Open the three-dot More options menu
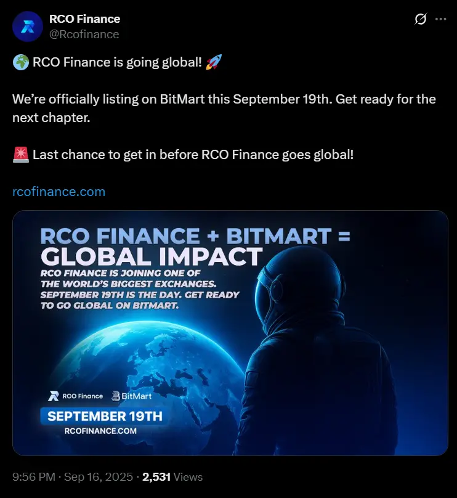 point(440,19)
